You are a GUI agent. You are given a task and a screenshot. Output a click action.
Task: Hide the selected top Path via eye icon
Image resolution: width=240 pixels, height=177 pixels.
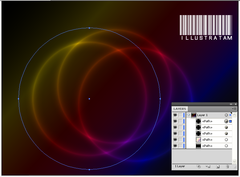(x=175, y=121)
